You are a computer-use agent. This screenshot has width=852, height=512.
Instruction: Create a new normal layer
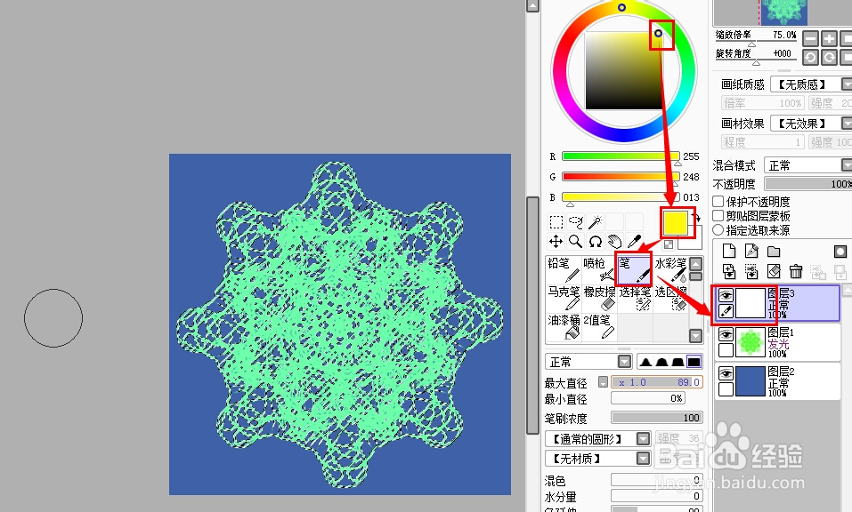729,251
